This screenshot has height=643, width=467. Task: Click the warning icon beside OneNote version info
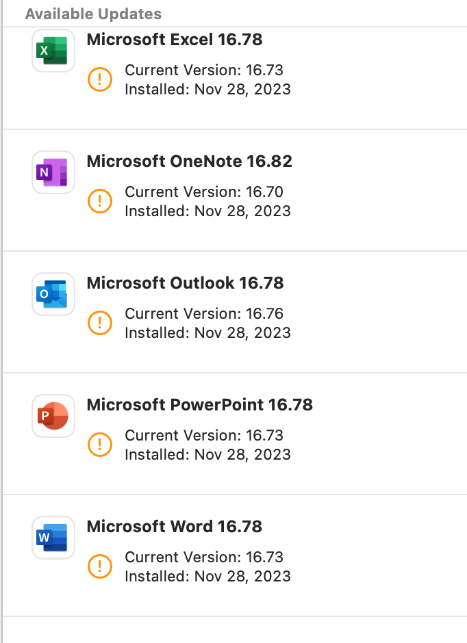[x=99, y=201]
